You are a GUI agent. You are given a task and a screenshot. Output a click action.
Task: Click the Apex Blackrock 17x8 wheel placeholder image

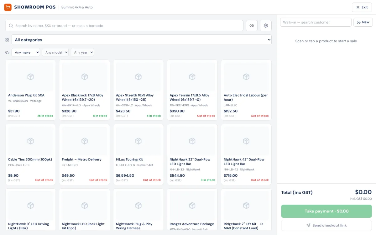click(84, 77)
